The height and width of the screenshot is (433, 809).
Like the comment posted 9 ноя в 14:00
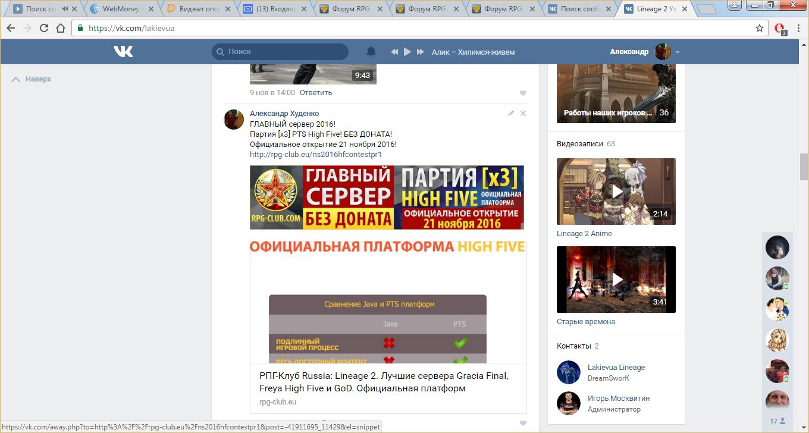point(523,93)
